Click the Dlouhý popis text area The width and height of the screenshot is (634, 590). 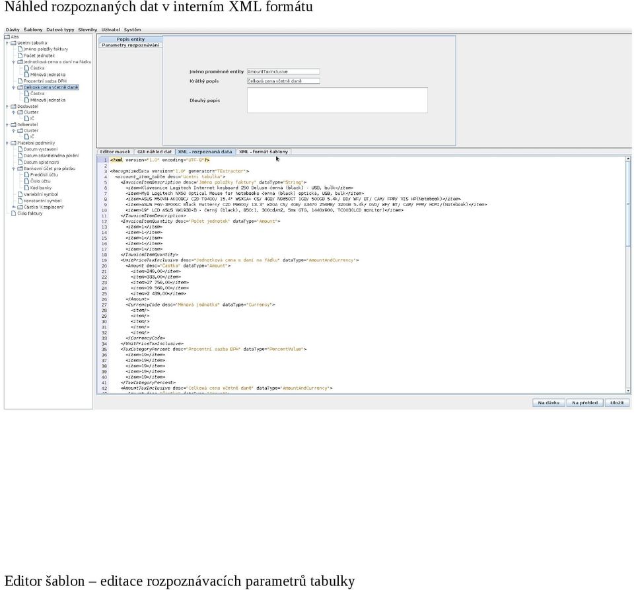coord(337,100)
